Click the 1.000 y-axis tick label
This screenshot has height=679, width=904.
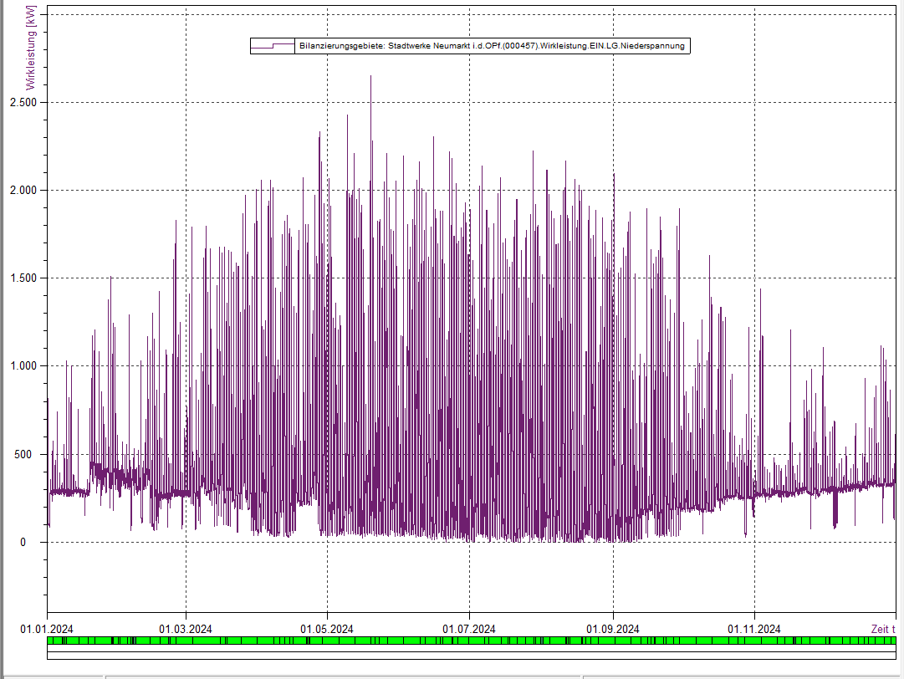pos(24,366)
